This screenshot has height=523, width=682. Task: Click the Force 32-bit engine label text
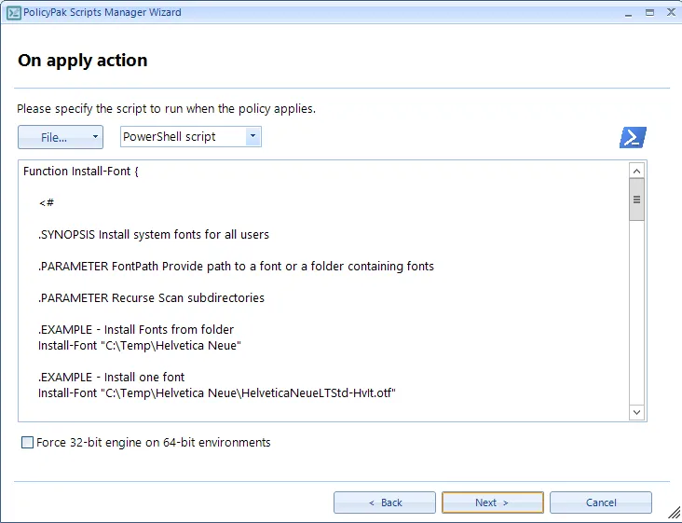point(154,443)
